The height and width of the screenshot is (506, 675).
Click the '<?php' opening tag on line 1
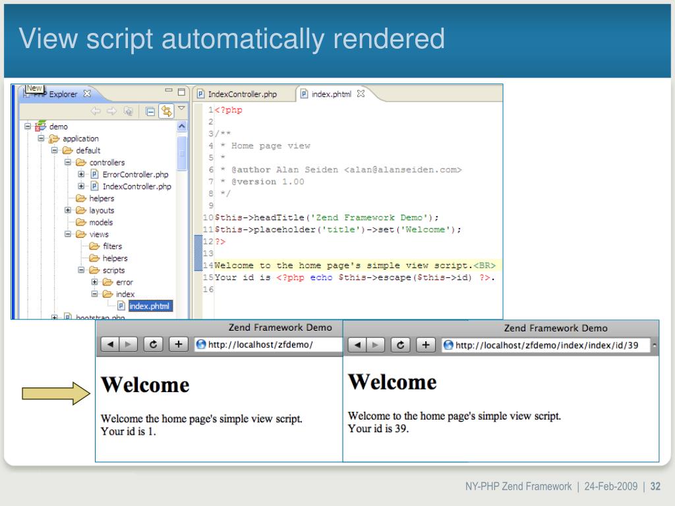(x=228, y=110)
